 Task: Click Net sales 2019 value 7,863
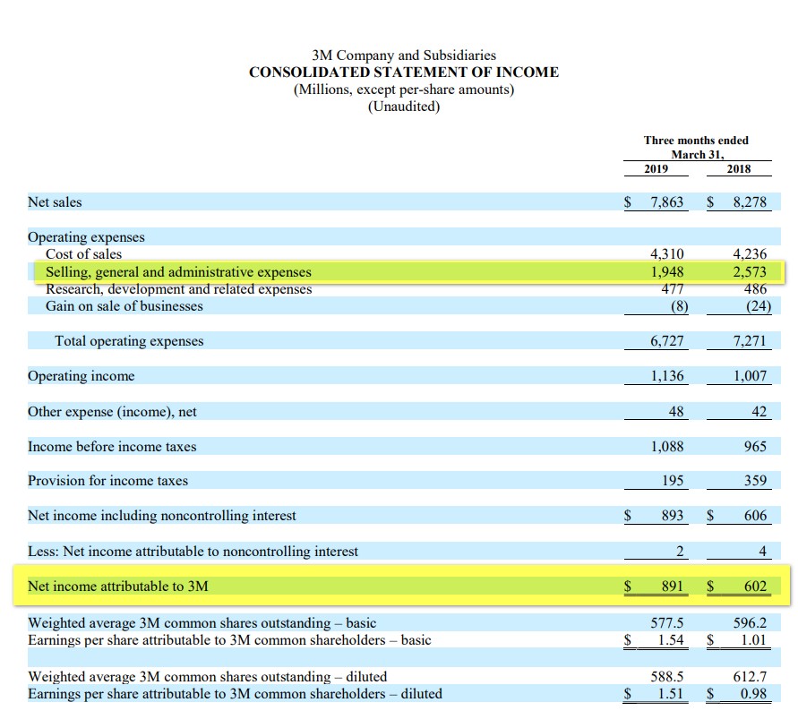point(666,202)
